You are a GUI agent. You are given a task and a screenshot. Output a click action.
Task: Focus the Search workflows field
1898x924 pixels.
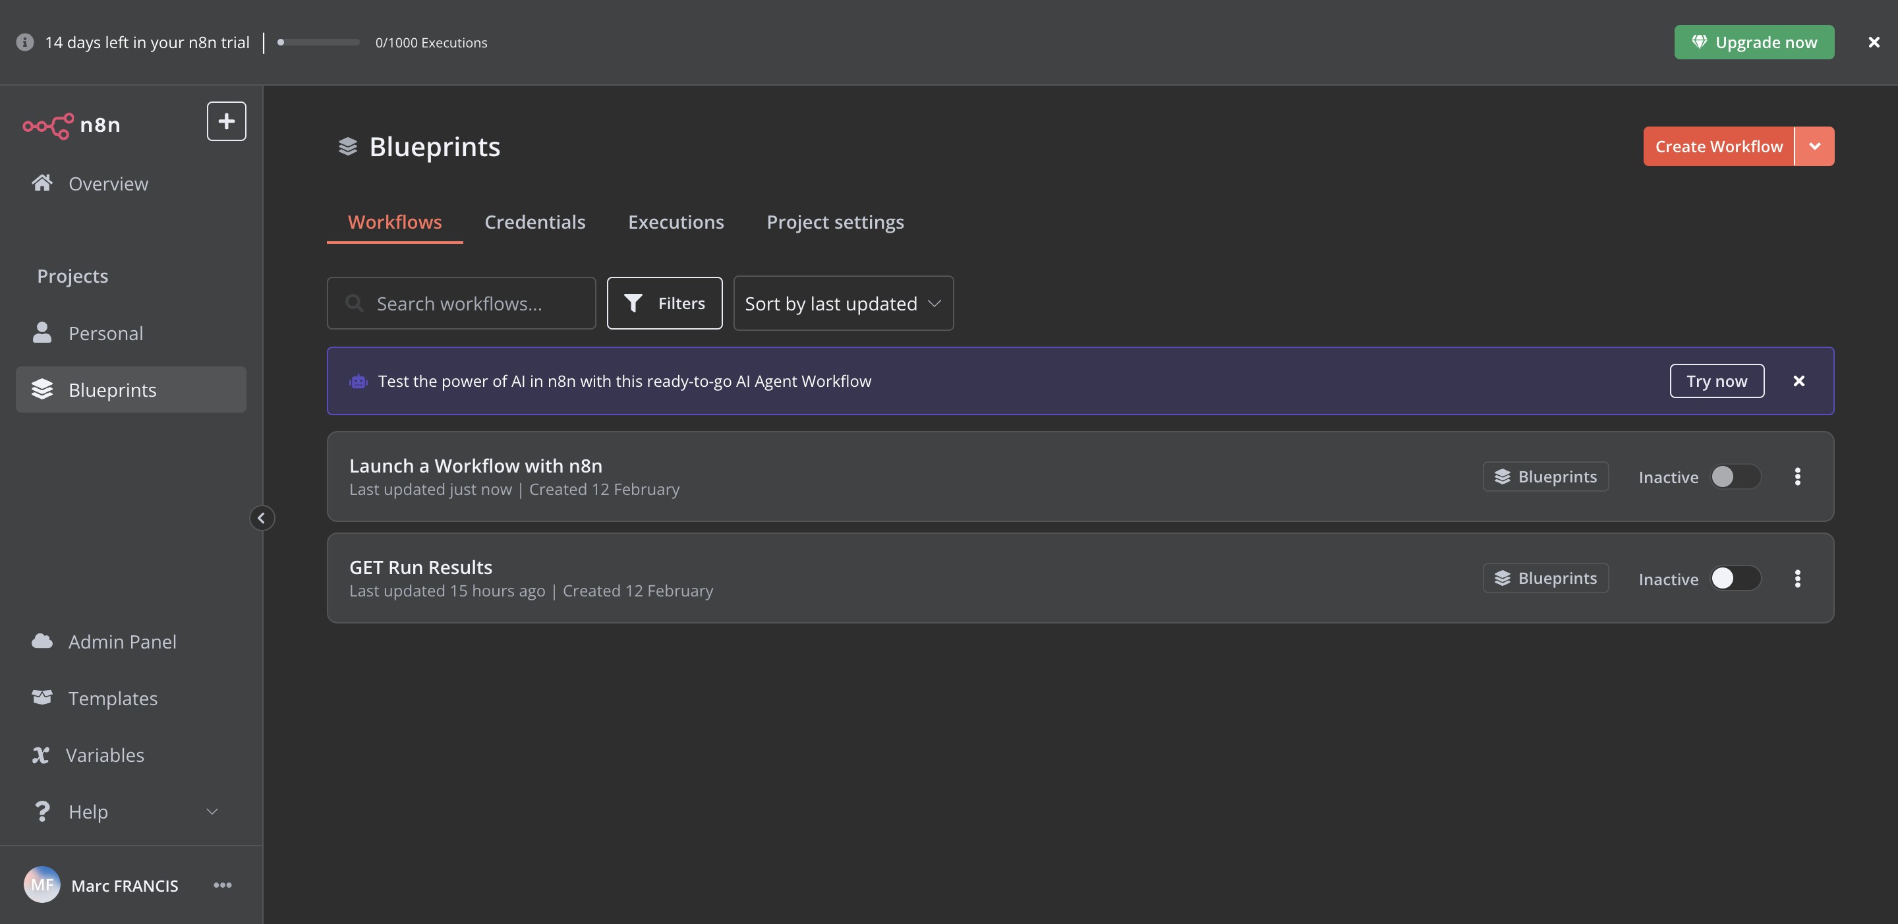[461, 303]
